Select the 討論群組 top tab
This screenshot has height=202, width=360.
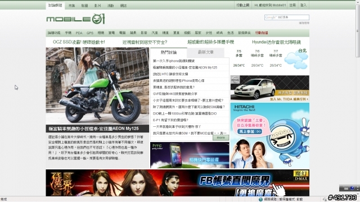tap(55, 5)
